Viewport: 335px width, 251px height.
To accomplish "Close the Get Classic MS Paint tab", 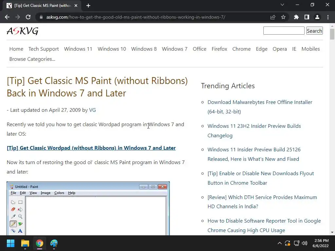I will tap(76, 6).
